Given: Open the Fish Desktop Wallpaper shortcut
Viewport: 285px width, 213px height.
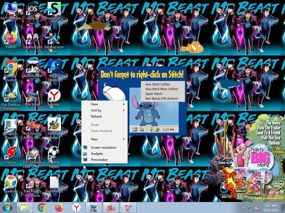Looking at the screenshot, I should coord(11,100).
